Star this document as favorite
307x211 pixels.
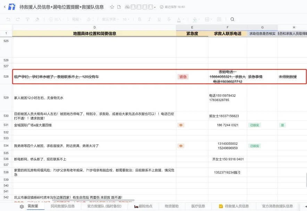coord(112,7)
